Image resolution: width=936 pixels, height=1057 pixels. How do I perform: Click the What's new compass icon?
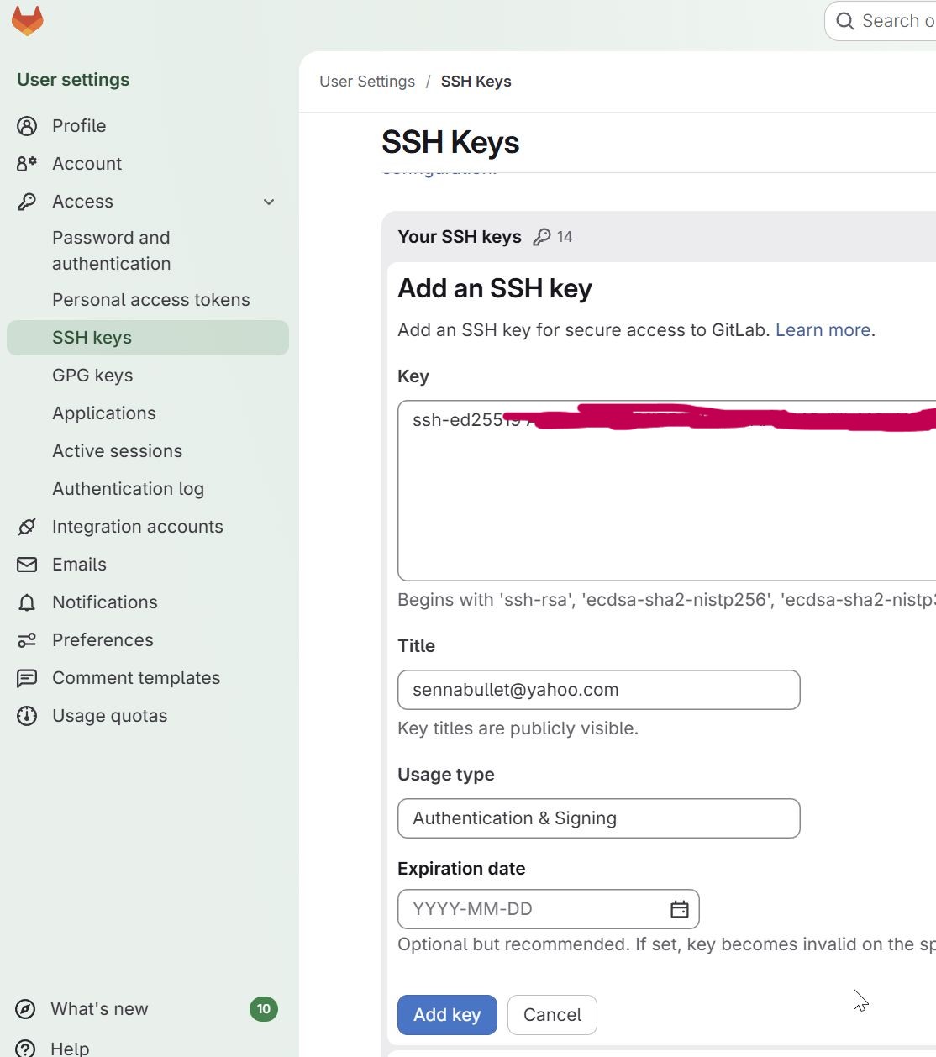point(26,1009)
